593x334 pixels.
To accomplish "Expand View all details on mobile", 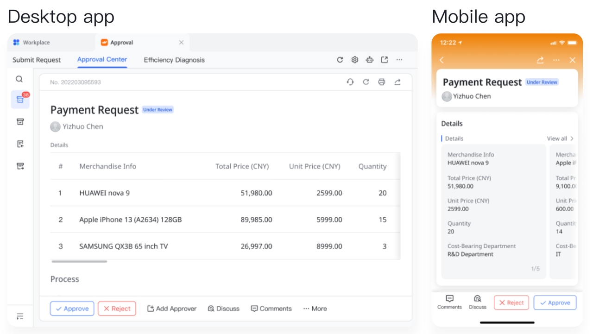I will [560, 139].
